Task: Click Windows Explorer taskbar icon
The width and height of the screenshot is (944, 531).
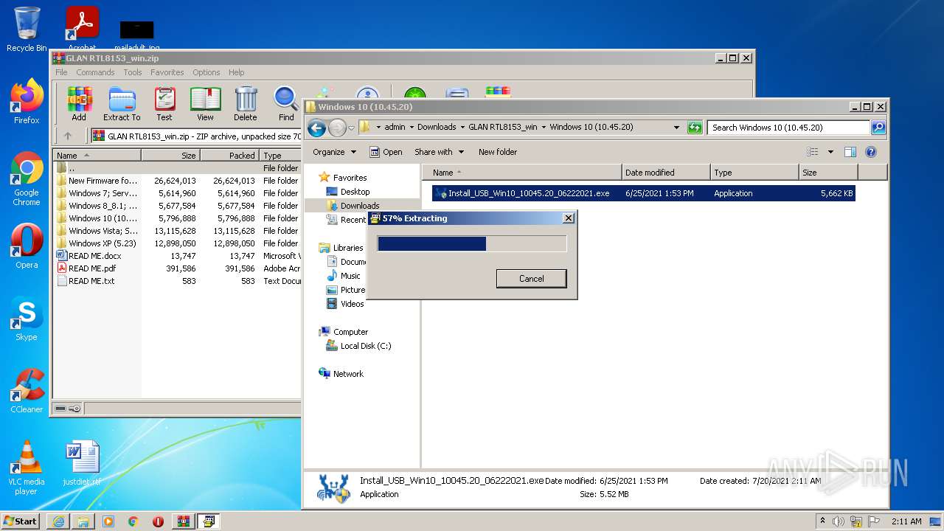Action: (x=83, y=521)
